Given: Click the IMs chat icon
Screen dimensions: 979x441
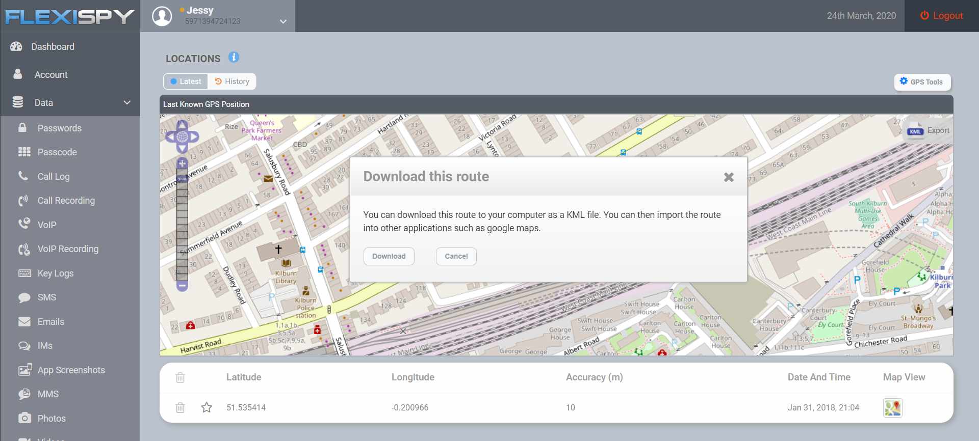Looking at the screenshot, I should tap(24, 346).
